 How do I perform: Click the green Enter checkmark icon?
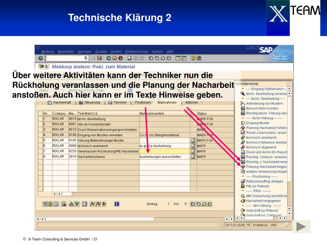pos(41,58)
